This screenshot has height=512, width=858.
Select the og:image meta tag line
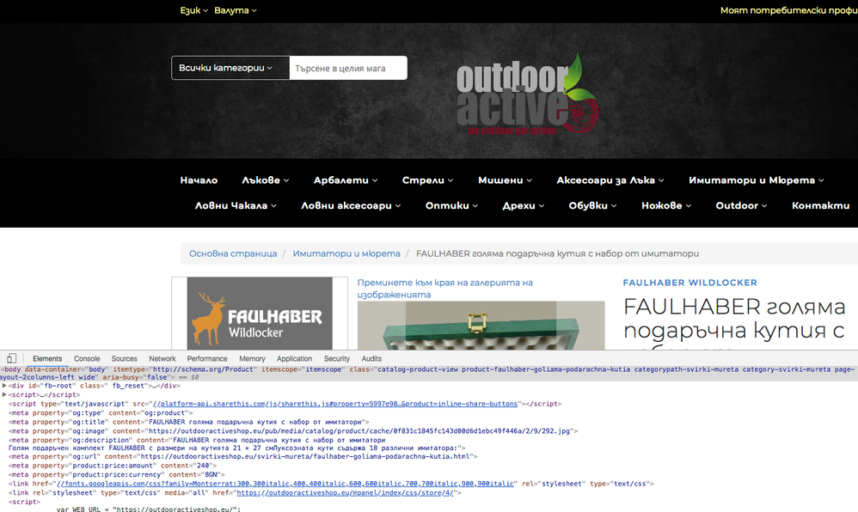[293, 431]
